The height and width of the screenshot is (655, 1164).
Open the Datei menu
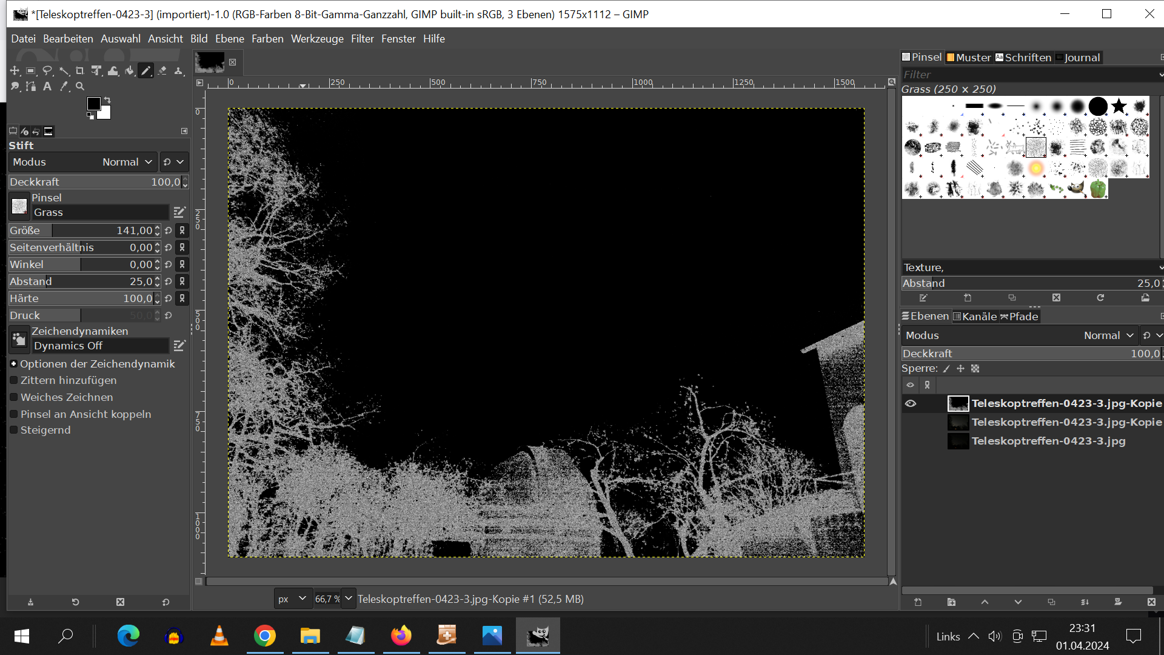point(23,39)
